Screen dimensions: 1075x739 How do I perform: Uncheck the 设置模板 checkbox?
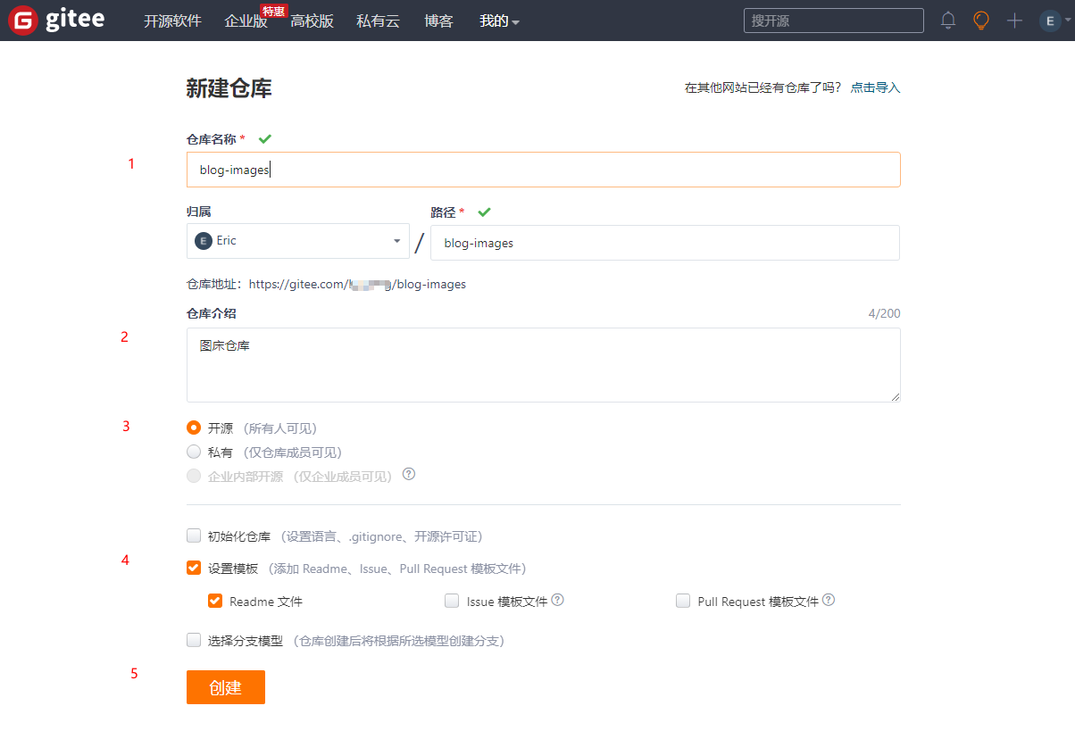tap(194, 568)
